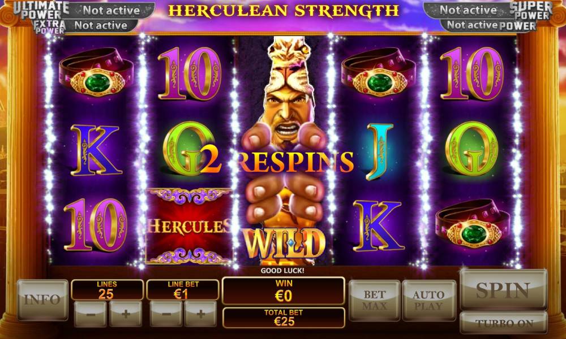Viewport: 566px width, 339px height.
Task: Open the Info paytable button
Action: tap(42, 299)
